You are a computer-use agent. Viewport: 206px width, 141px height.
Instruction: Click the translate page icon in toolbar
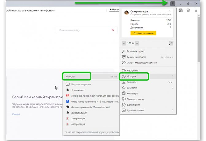181,10
